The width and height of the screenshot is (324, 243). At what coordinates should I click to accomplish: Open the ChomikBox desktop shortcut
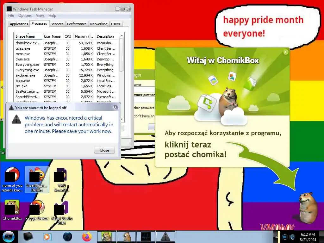(12, 210)
